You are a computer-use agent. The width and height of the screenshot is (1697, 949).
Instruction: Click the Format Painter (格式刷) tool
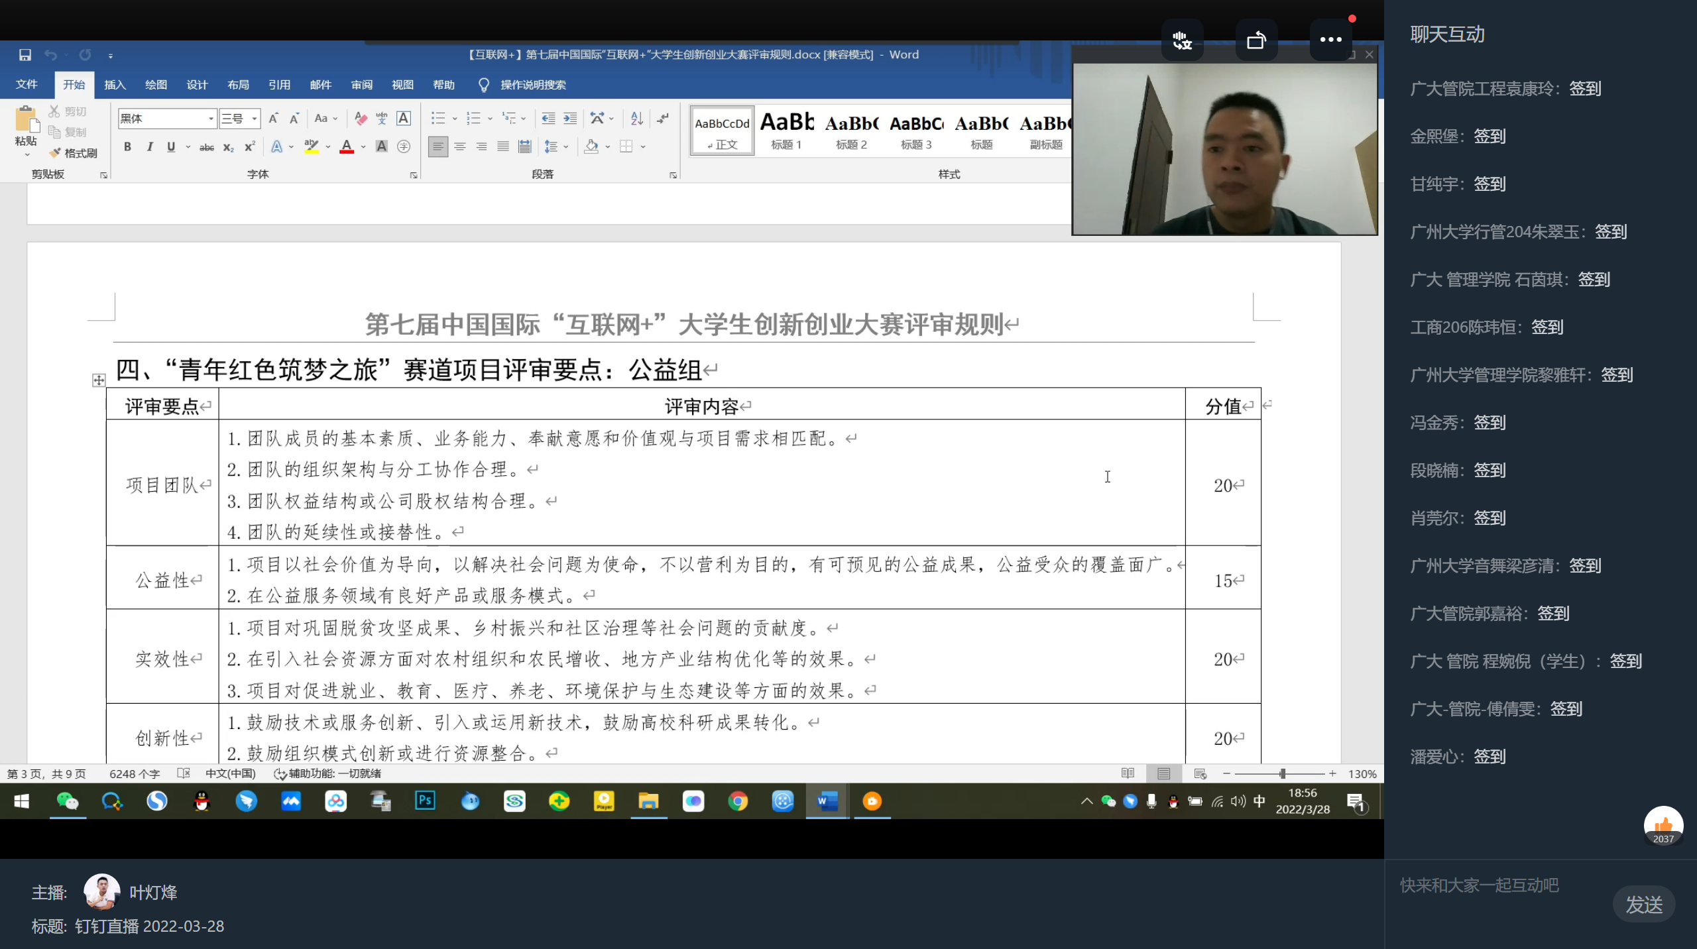(73, 153)
